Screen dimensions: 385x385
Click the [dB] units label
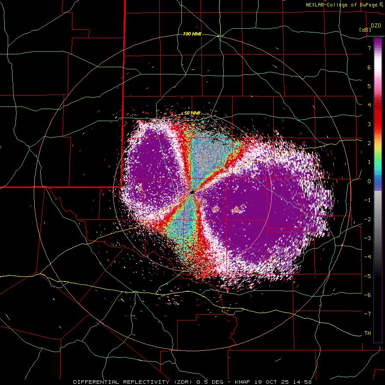click(365, 30)
